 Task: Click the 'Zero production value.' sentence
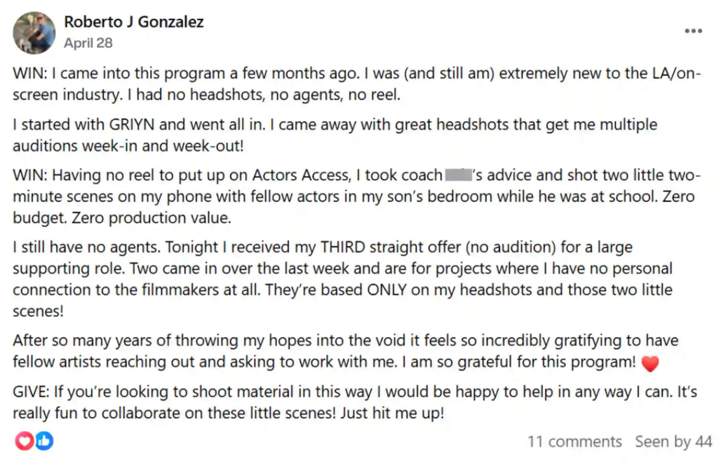pyautogui.click(x=152, y=218)
